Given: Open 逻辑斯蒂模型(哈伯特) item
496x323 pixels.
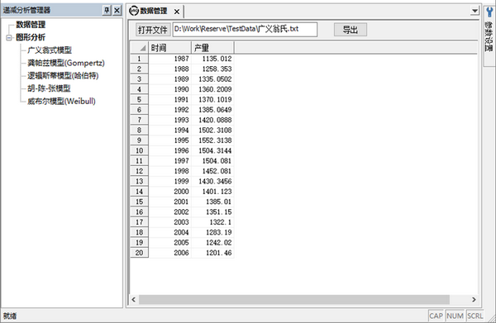Looking at the screenshot, I should click(x=63, y=75).
